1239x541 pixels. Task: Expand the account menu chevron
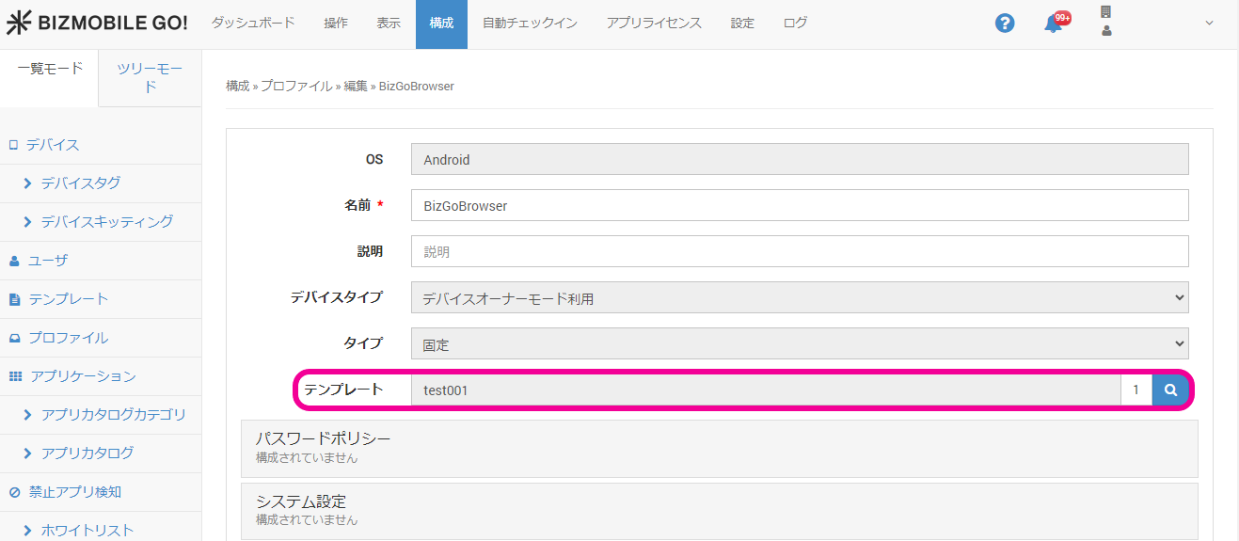[x=1209, y=24]
